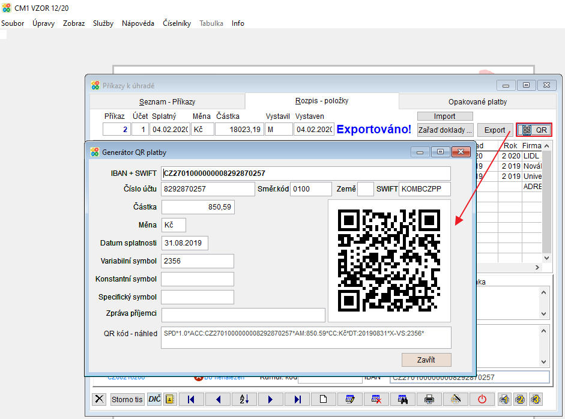Click the red power exit icon
This screenshot has height=419, width=565.
(x=482, y=399)
